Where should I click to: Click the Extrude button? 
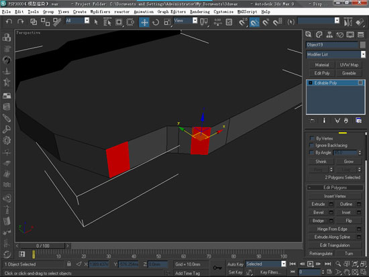pyautogui.click(x=318, y=204)
